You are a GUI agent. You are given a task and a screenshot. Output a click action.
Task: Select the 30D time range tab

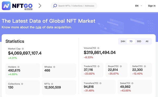tap(139, 41)
